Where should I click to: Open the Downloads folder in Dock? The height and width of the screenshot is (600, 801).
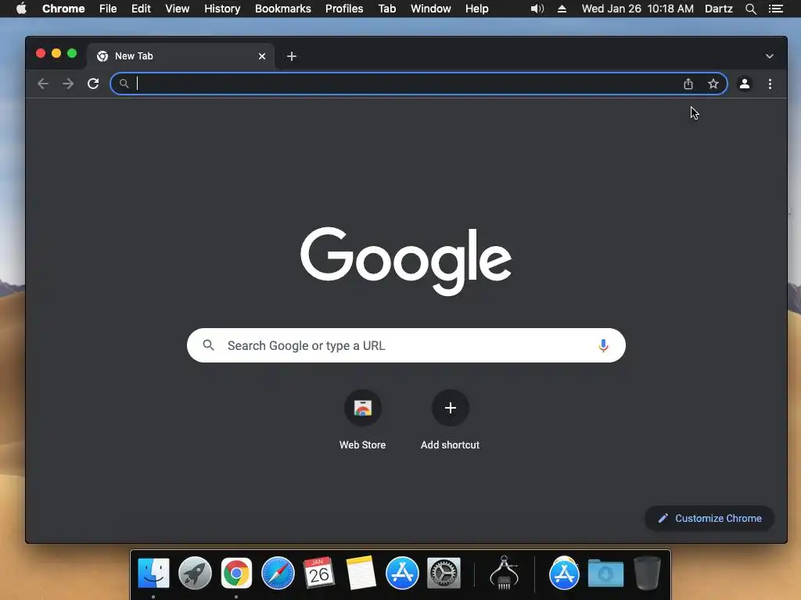(605, 573)
